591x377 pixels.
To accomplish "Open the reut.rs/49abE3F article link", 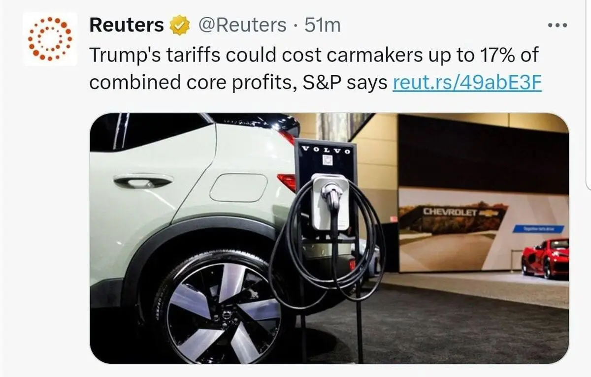I will [467, 83].
